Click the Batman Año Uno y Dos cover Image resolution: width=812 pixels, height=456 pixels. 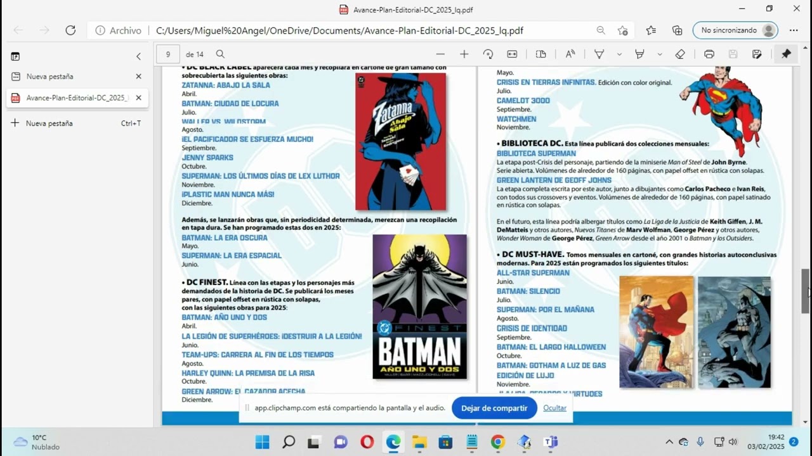click(419, 307)
